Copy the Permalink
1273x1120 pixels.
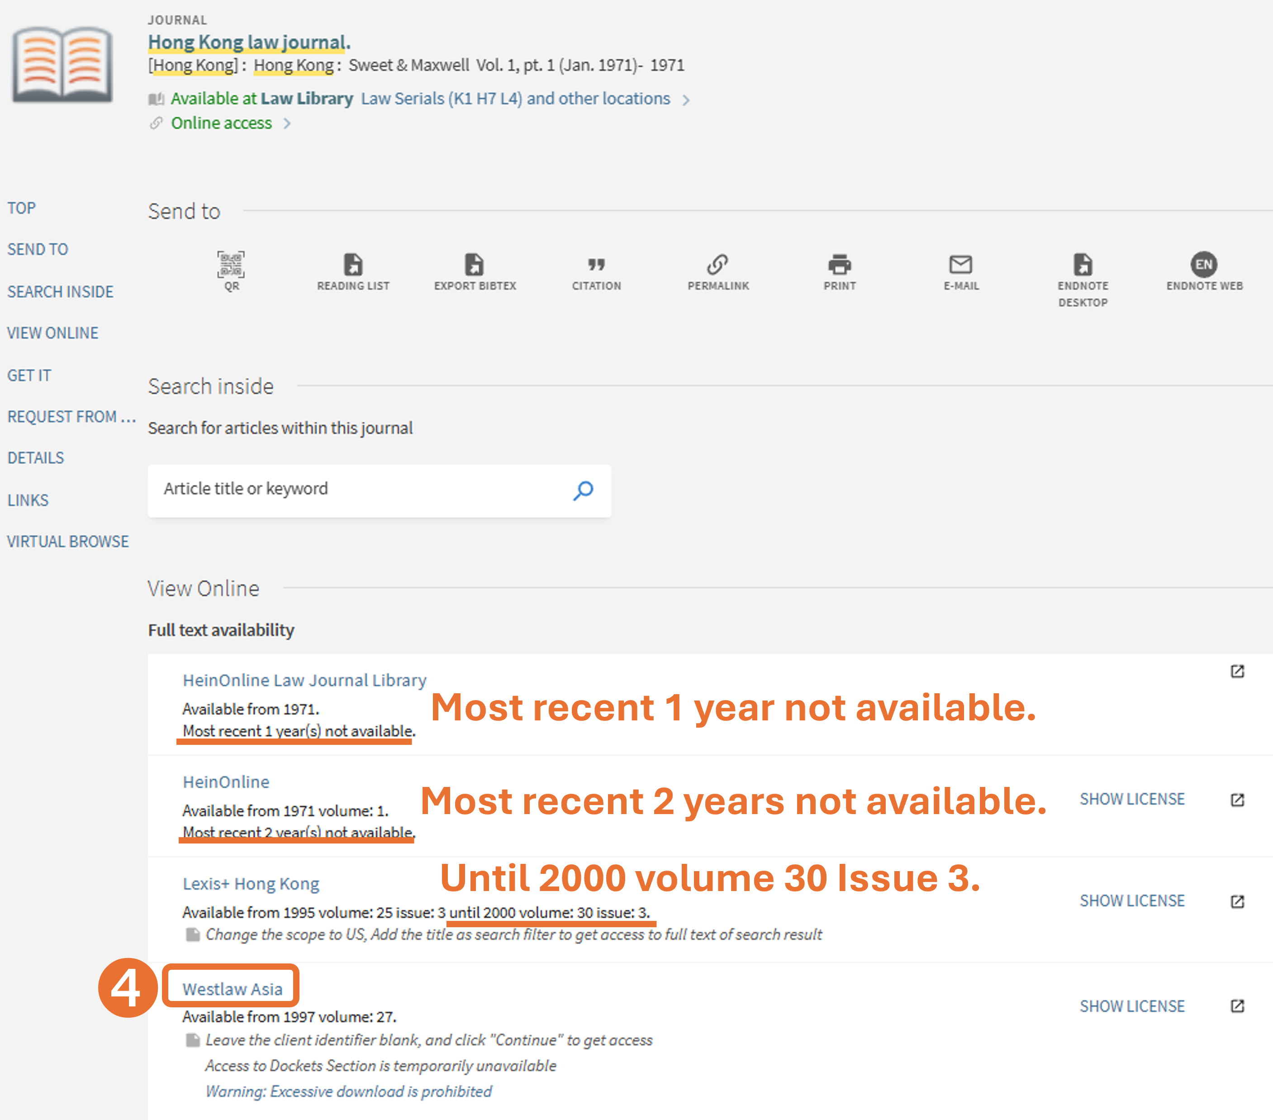pyautogui.click(x=717, y=265)
